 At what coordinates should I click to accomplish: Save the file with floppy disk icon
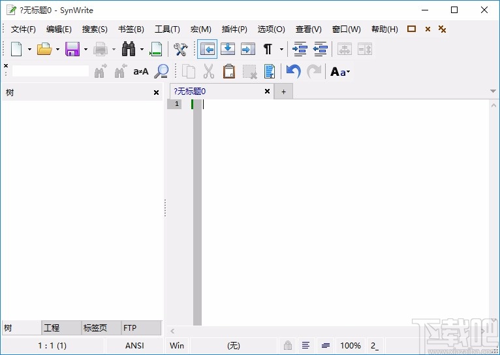(x=72, y=49)
